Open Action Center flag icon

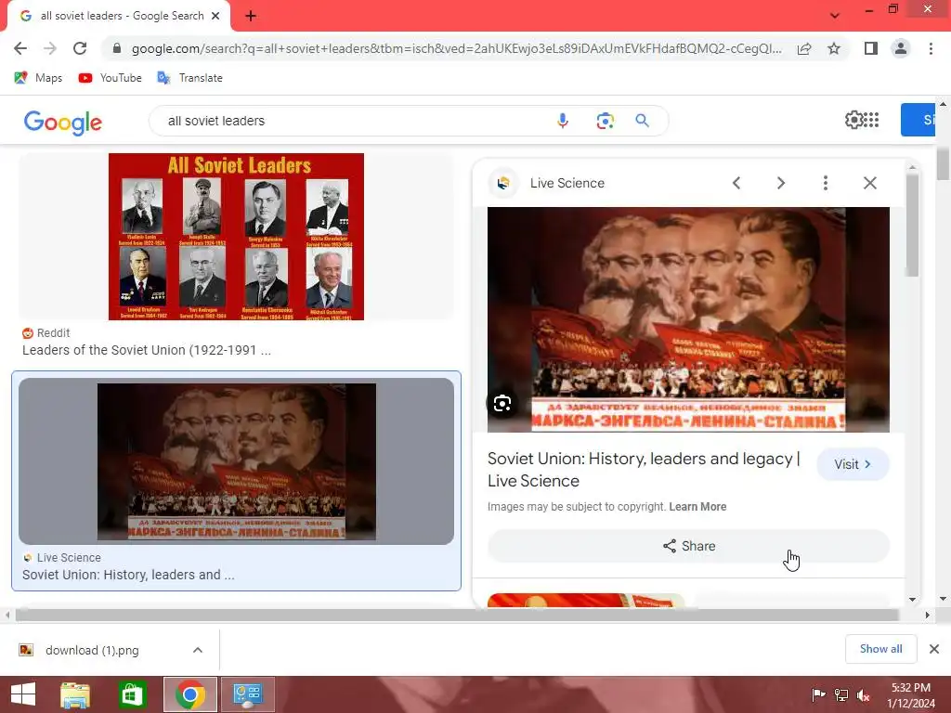tap(818, 694)
